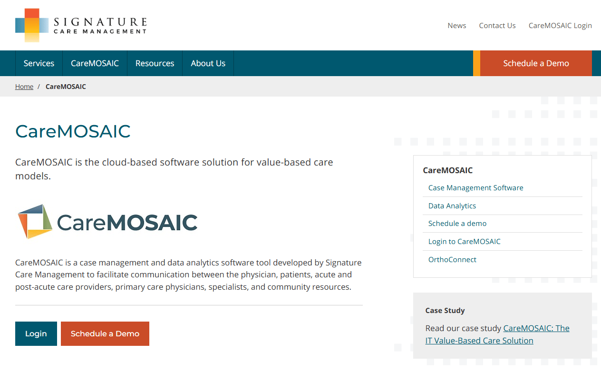
Task: Click the orange Schedule a Demo button below the description
Action: [x=105, y=333]
